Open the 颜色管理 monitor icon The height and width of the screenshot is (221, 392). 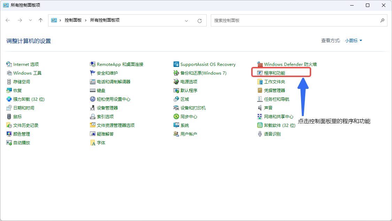coord(9,134)
